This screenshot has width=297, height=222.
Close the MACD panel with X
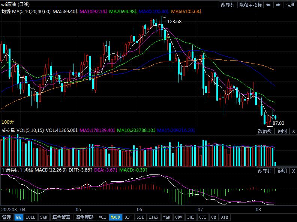(293, 171)
